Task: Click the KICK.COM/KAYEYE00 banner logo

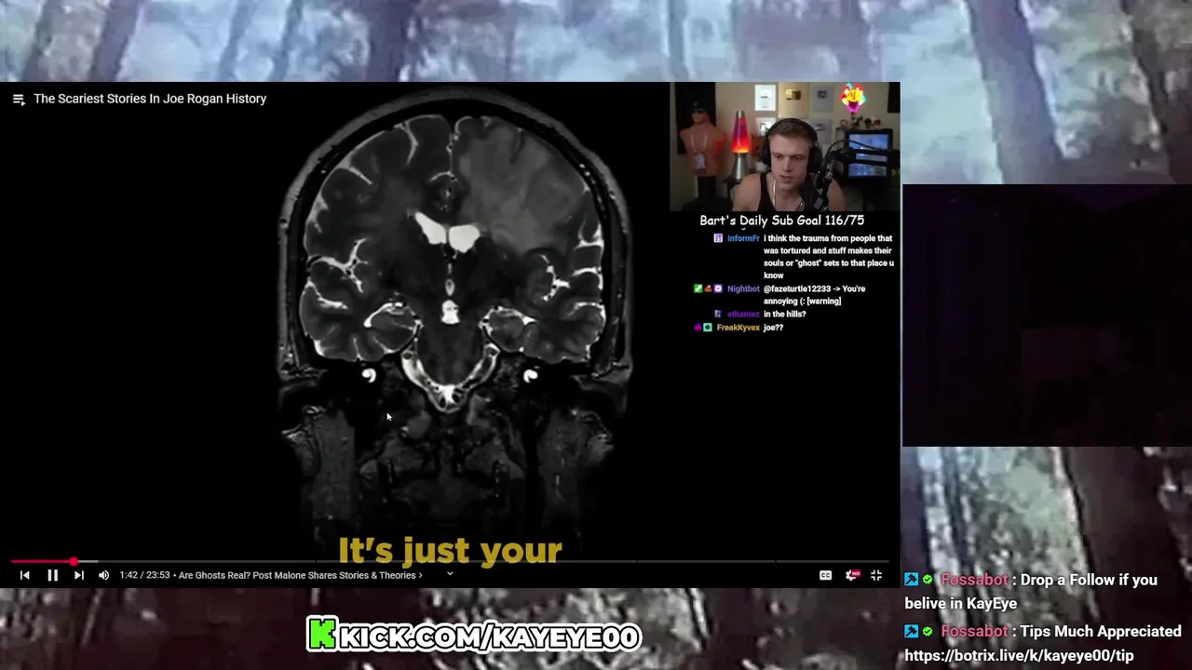Action: coord(474,636)
